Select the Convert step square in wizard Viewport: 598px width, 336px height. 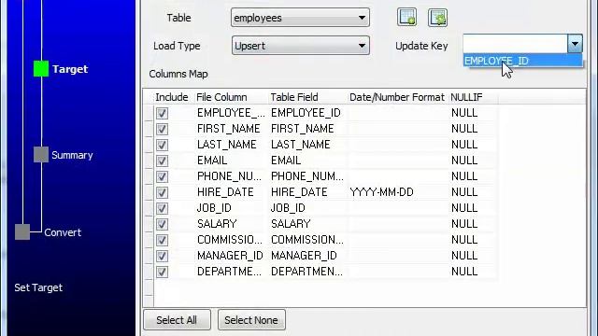pyautogui.click(x=22, y=232)
